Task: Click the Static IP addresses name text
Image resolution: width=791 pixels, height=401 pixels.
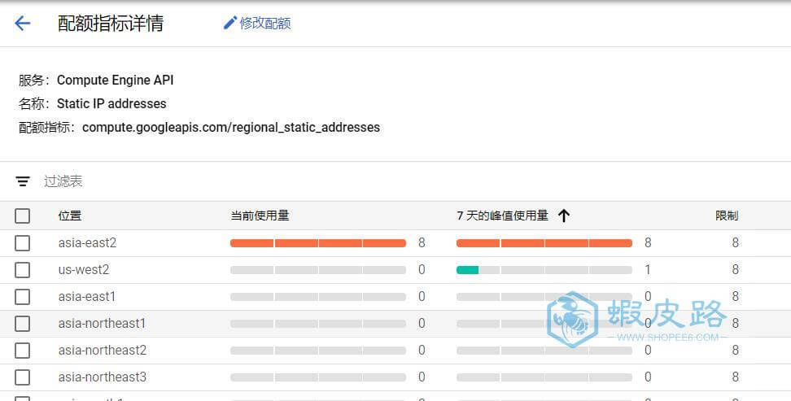Action: pyautogui.click(x=111, y=103)
